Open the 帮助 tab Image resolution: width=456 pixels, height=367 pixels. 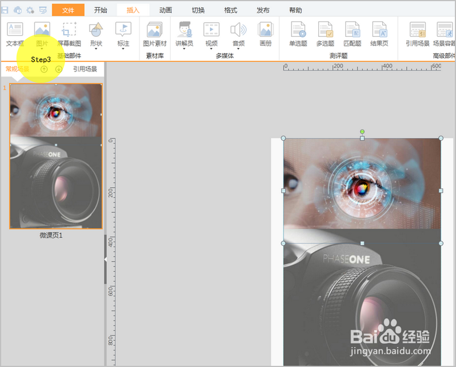click(x=295, y=10)
